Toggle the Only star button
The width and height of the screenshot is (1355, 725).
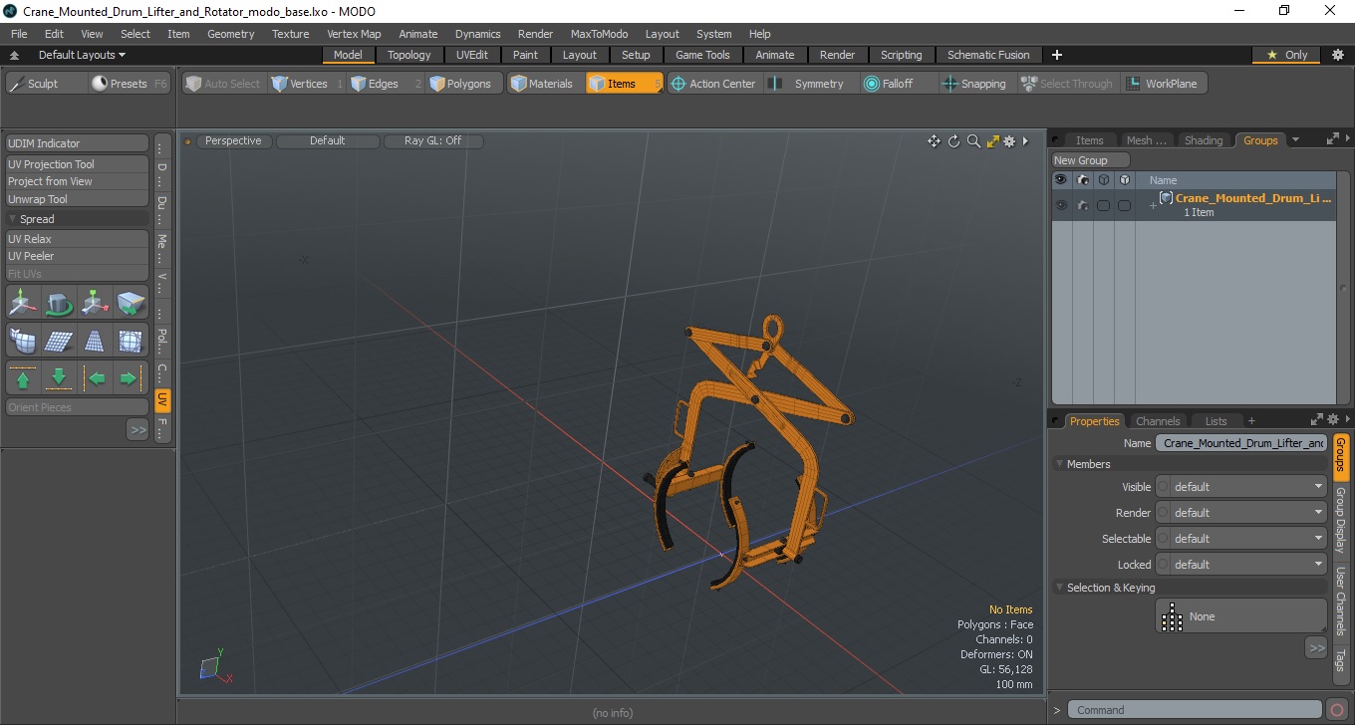[x=1286, y=55]
